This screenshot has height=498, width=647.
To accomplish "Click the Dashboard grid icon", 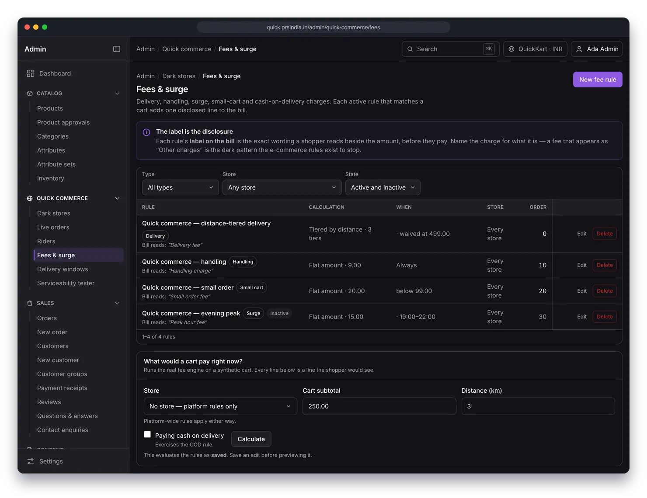I will tap(30, 73).
